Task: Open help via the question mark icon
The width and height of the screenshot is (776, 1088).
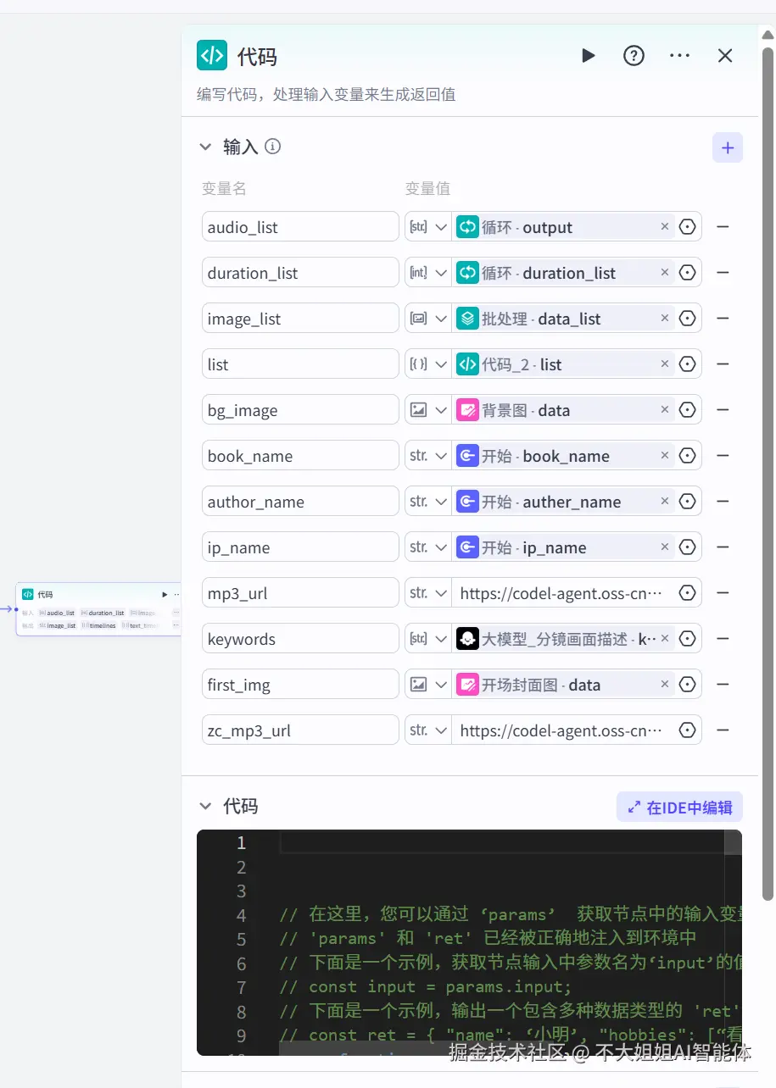Action: pos(634,55)
